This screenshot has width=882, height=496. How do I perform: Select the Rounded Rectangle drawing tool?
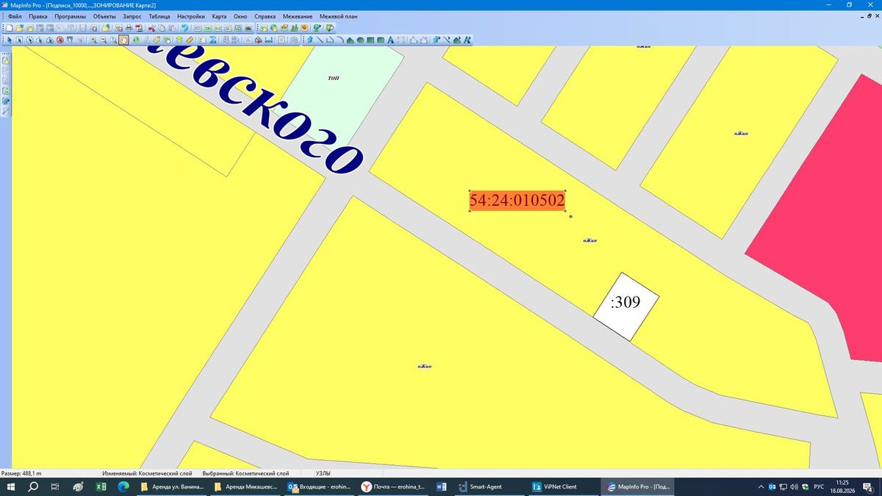point(381,40)
